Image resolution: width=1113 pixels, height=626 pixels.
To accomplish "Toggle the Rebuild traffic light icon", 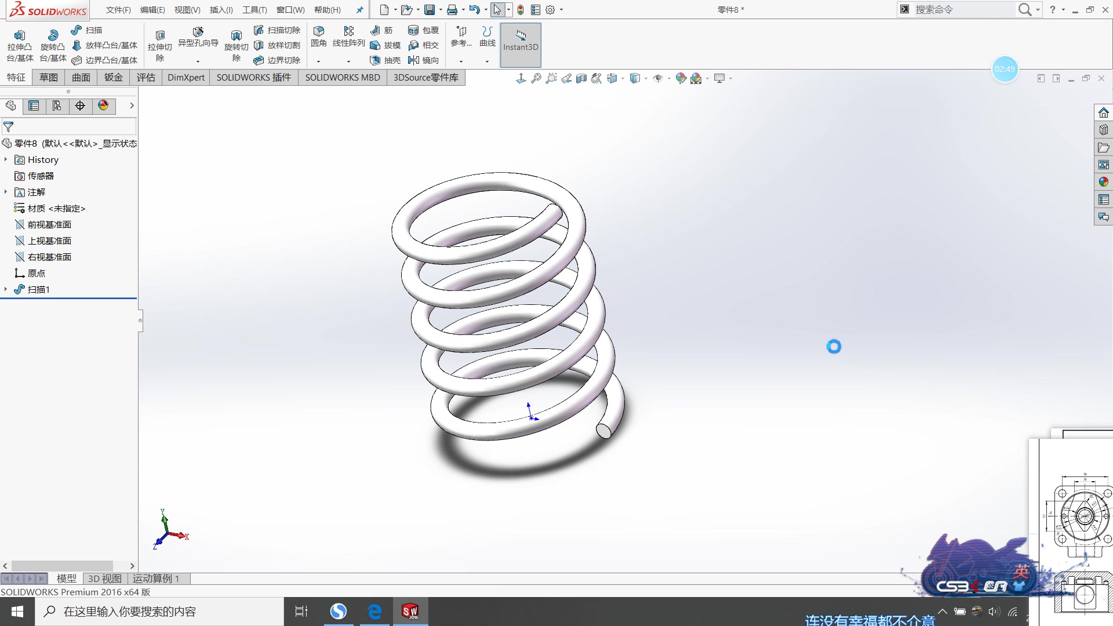I will pos(521,10).
